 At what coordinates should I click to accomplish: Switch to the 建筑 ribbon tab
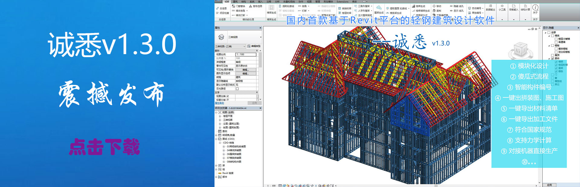pos(235,2)
